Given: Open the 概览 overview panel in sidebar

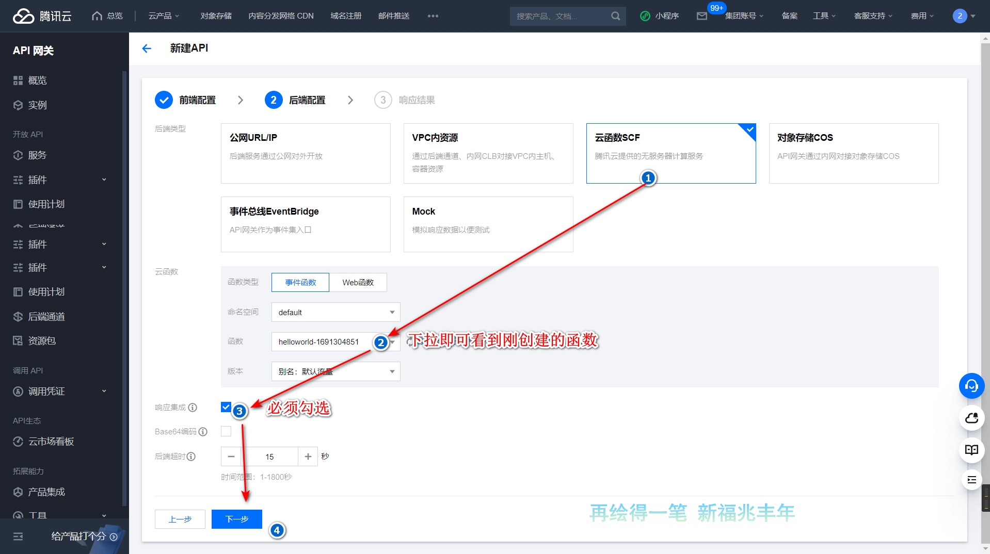Looking at the screenshot, I should [x=36, y=80].
